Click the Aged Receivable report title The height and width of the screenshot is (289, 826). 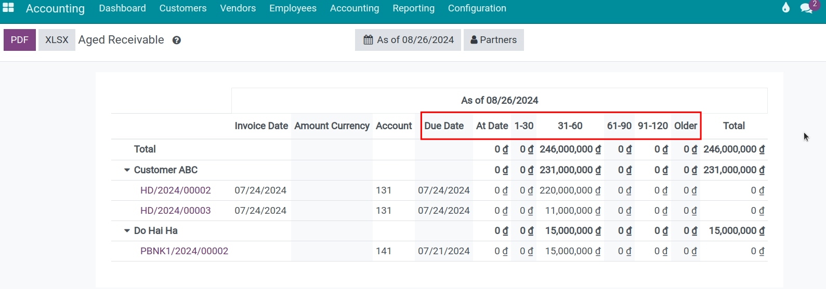click(121, 40)
